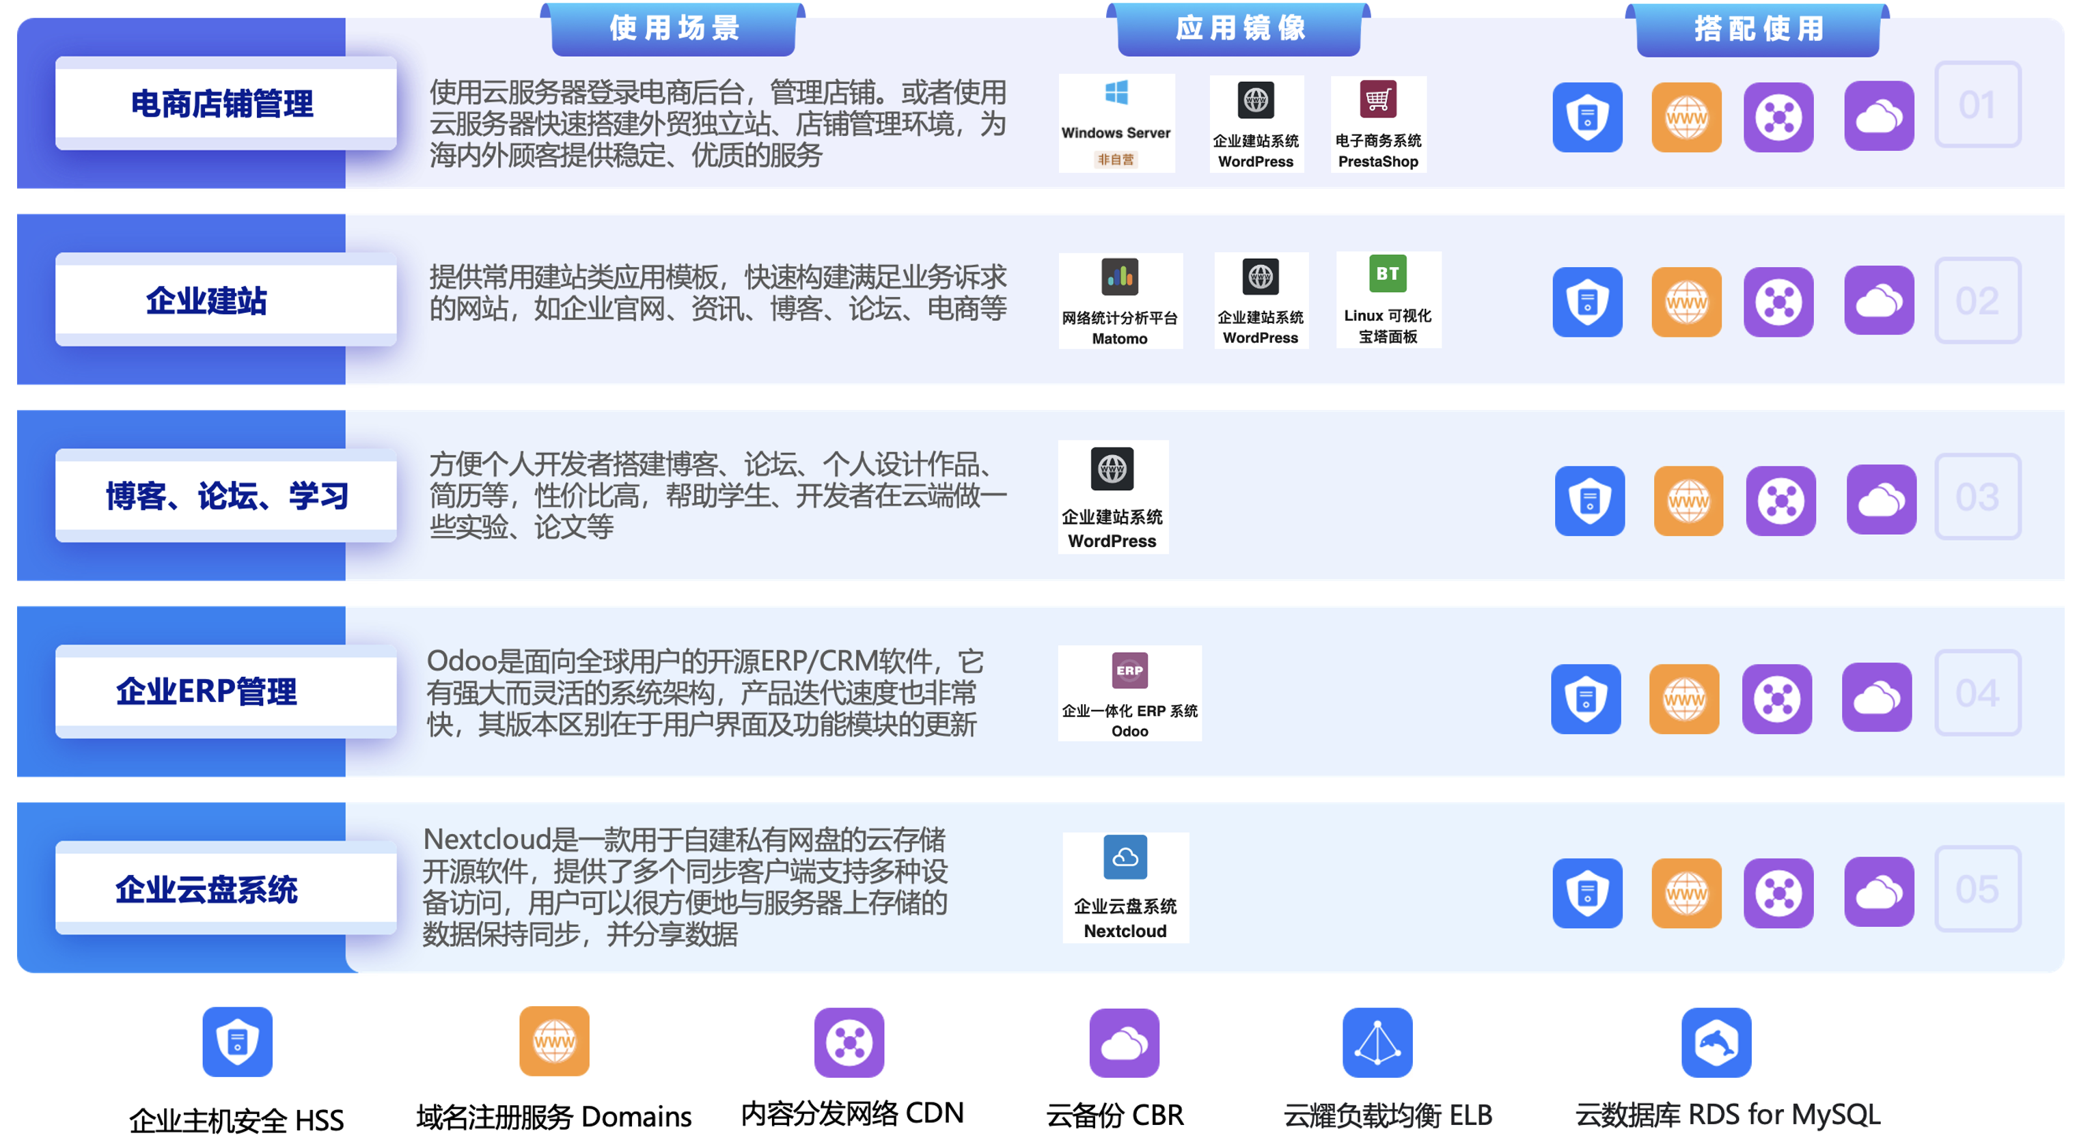Click the HSS shield icon in row 05
2077x1142 pixels.
[1586, 893]
